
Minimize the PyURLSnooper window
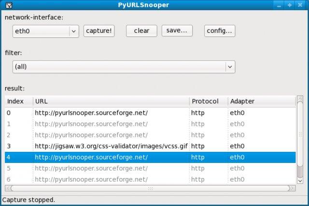[279, 5]
